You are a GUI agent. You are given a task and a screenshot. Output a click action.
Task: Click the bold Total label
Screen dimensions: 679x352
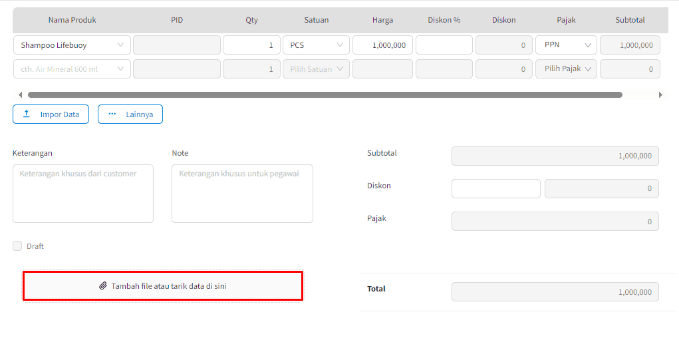(376, 289)
